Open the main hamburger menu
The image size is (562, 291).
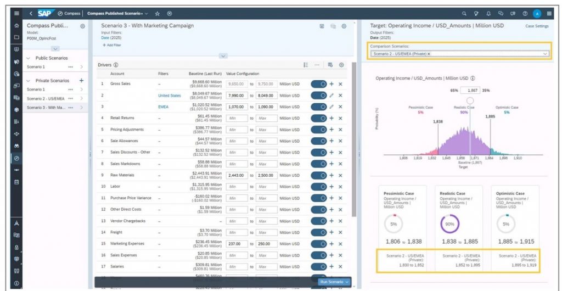coord(16,13)
